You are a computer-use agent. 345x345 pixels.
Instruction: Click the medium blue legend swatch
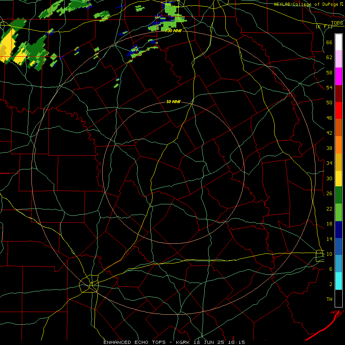click(338, 246)
